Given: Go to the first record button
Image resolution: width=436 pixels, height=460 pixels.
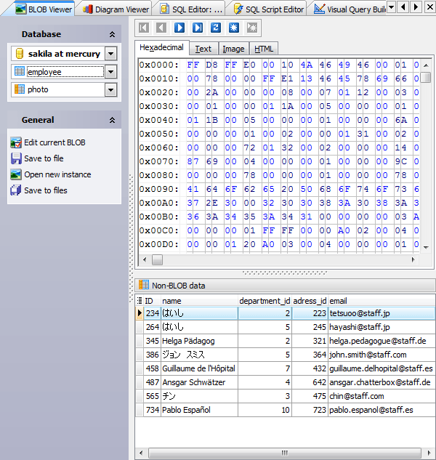Looking at the screenshot, I should [144, 28].
